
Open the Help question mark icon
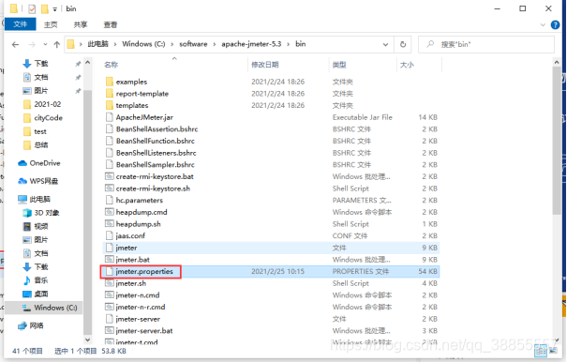click(555, 24)
